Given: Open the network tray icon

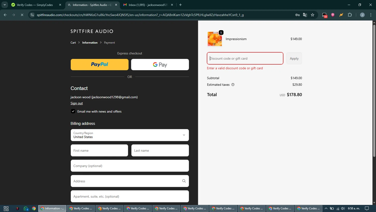Looking at the screenshot, I should point(338,208).
